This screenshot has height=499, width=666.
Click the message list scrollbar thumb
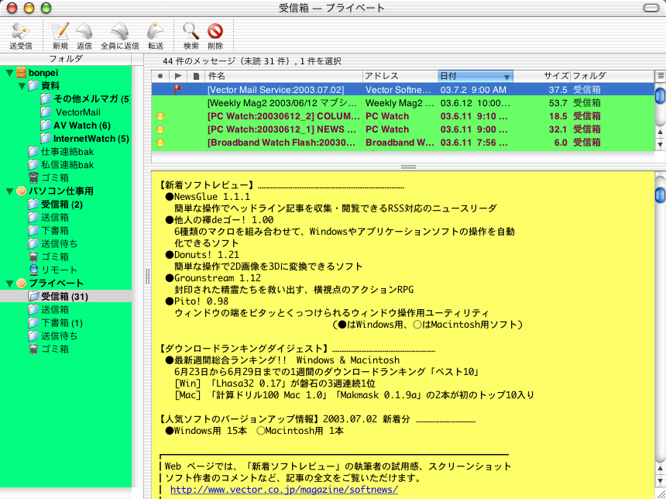[660, 95]
